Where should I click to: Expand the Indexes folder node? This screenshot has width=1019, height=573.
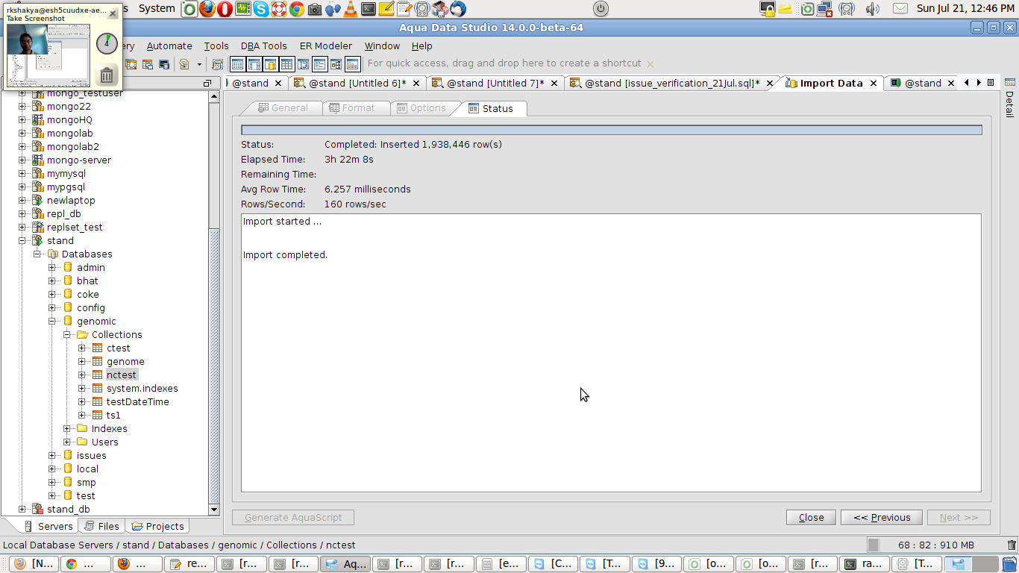coord(66,428)
